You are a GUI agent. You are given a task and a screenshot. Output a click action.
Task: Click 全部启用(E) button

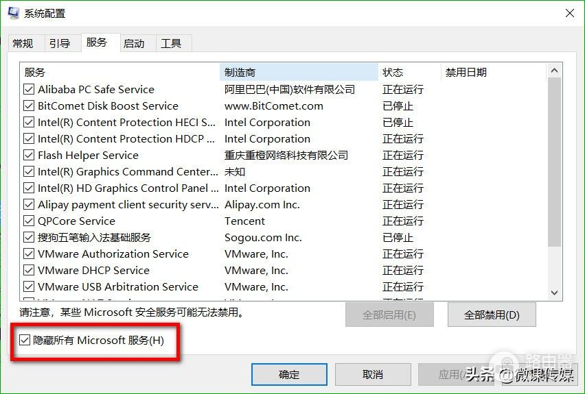[x=389, y=315]
